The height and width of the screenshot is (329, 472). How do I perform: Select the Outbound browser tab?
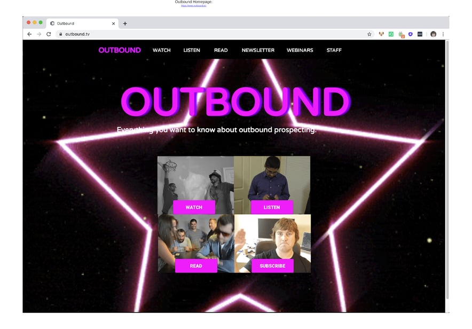tap(82, 23)
